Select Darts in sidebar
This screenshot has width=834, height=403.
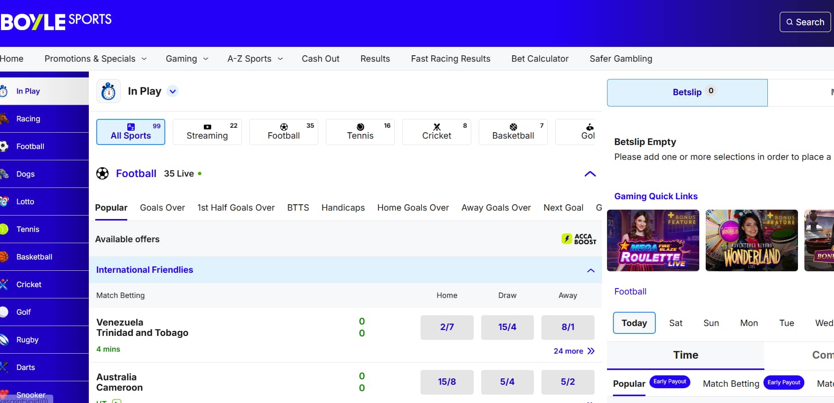pos(44,367)
